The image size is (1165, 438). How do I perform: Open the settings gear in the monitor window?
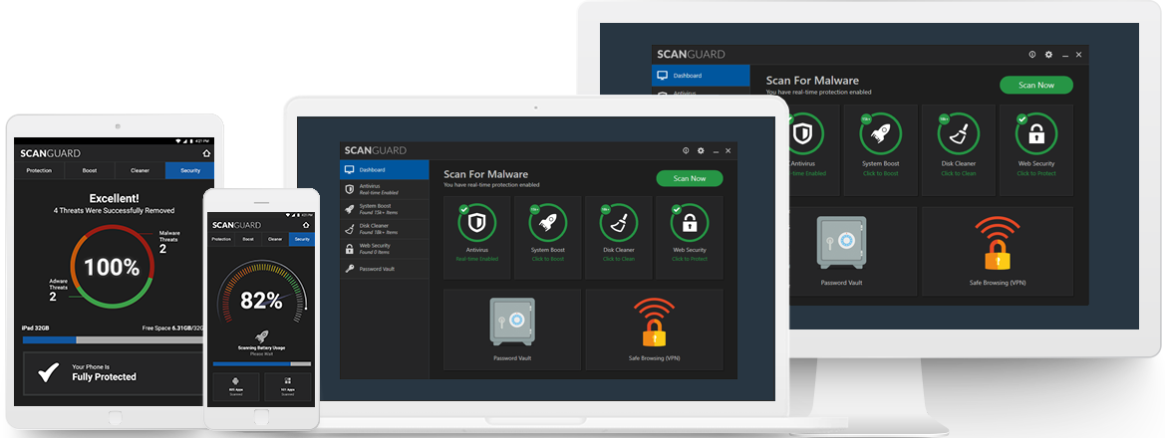(1048, 55)
